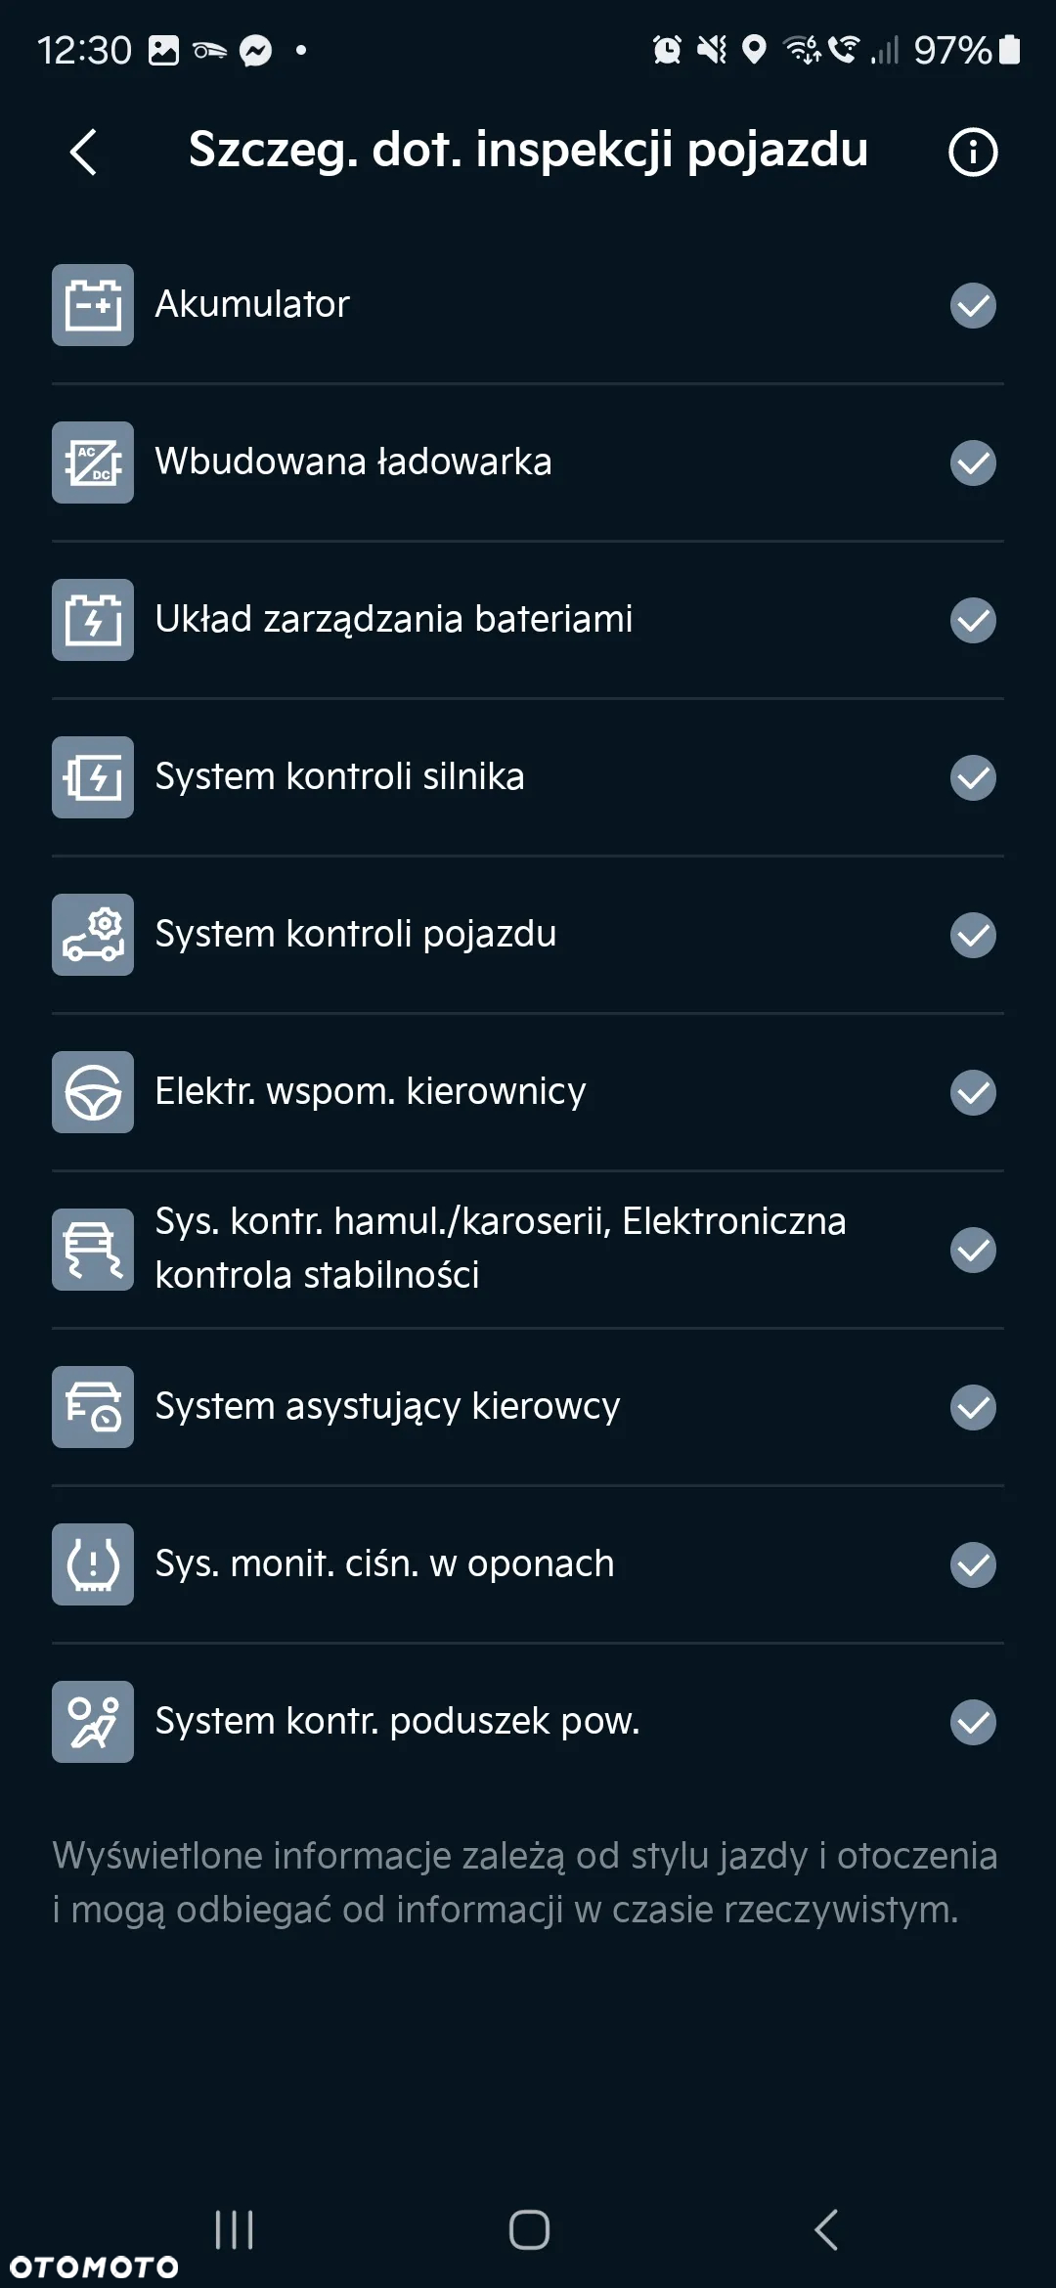Viewport: 1056px width, 2288px height.
Task: Tap the Android home navigation button
Action: point(529,2230)
